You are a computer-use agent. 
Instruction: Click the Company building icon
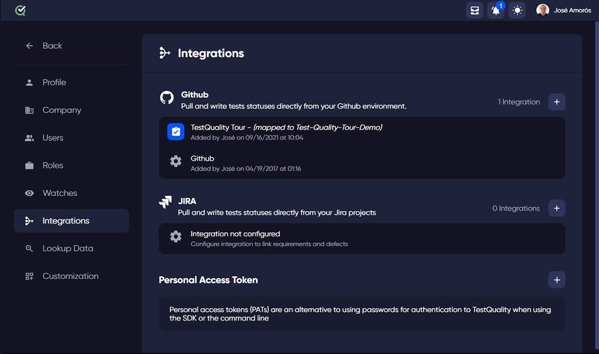[x=29, y=110]
